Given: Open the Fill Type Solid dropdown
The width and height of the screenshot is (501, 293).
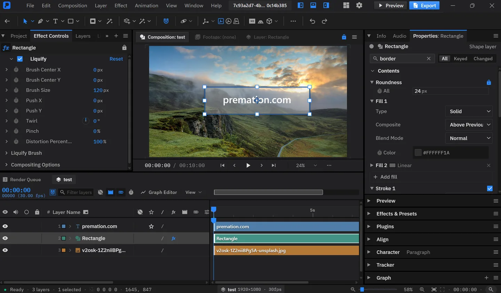Looking at the screenshot, I should (x=469, y=111).
